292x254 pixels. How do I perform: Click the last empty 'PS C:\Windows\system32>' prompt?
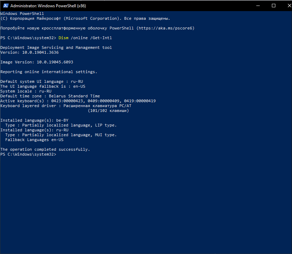[28, 154]
